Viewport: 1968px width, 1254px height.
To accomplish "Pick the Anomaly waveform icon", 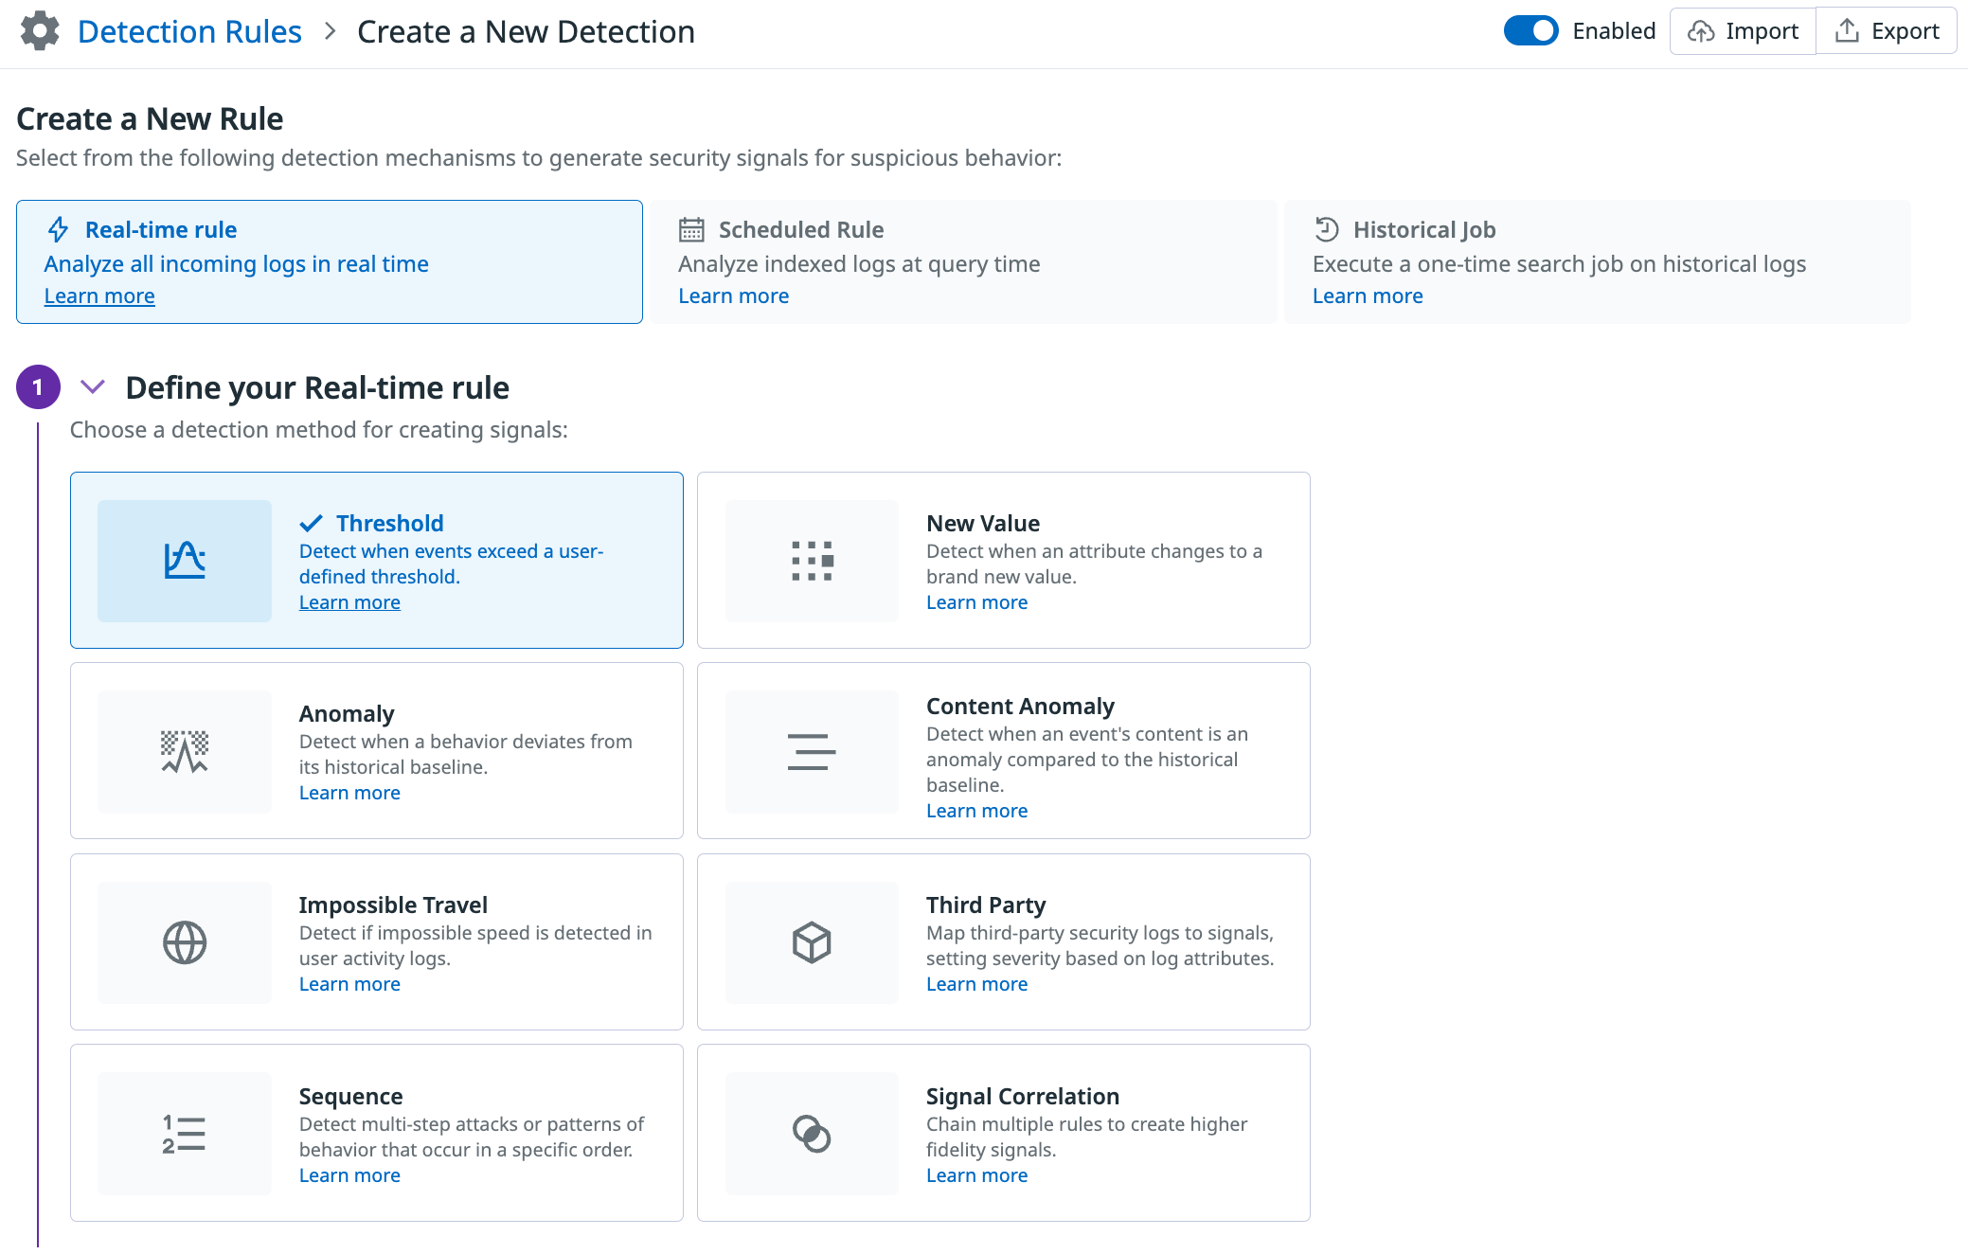I will coord(185,752).
